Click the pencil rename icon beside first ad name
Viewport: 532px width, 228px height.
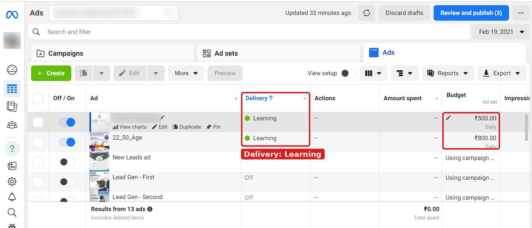click(163, 117)
